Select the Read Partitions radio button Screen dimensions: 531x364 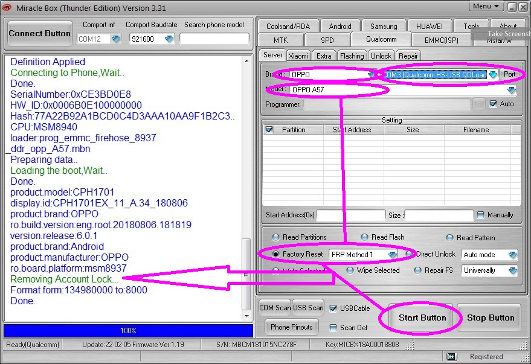coord(275,237)
